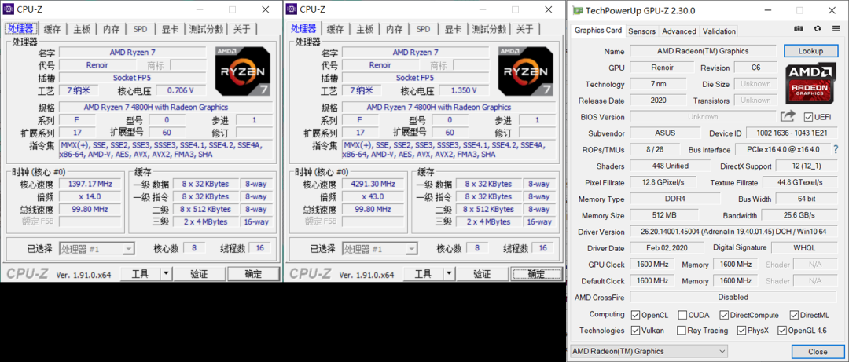The width and height of the screenshot is (849, 362).
Task: Click the GPU-Z screenshot camera icon
Action: click(x=798, y=29)
